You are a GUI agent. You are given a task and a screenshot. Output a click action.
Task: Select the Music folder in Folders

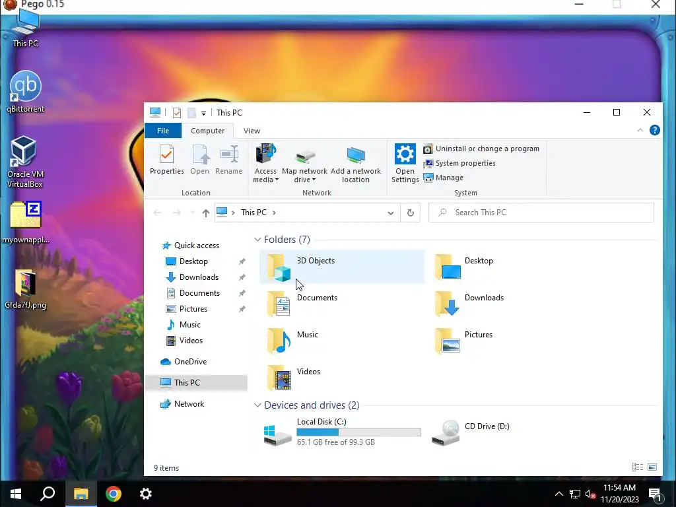pos(342,341)
